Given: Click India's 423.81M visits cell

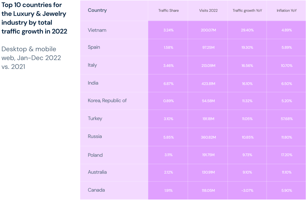Looking at the screenshot, I should [x=208, y=84].
